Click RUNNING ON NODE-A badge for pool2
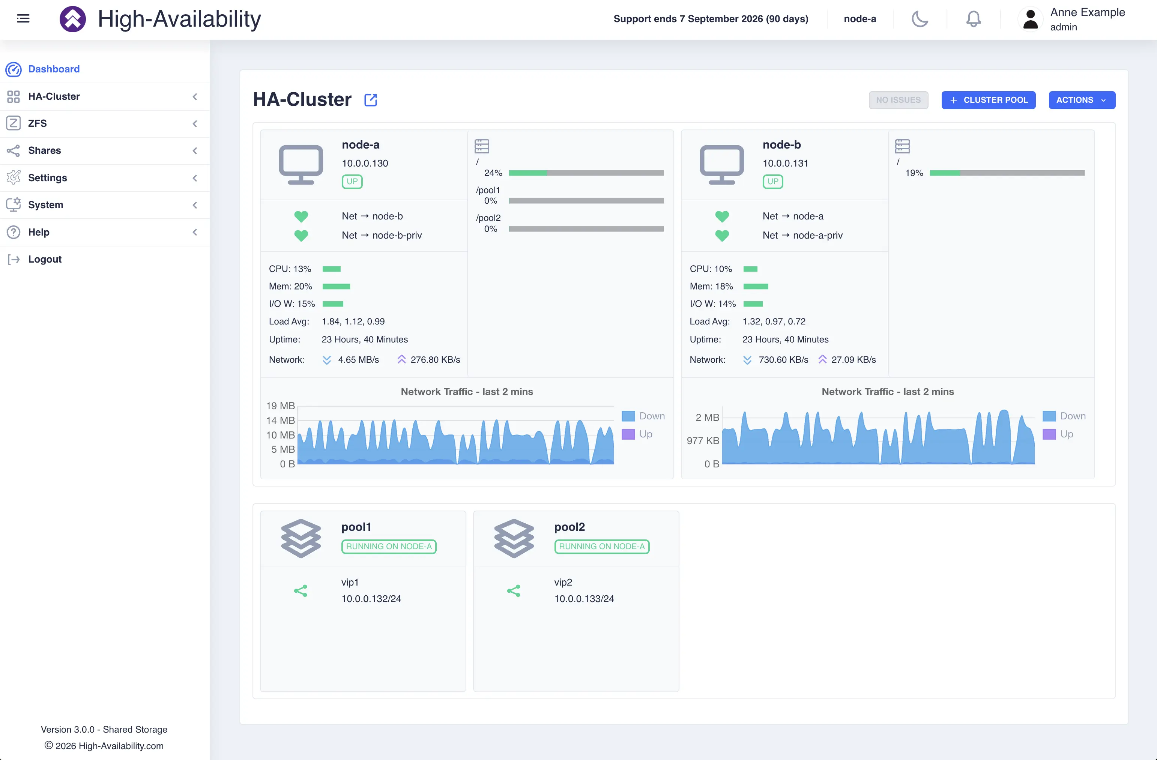The width and height of the screenshot is (1157, 760). (602, 547)
